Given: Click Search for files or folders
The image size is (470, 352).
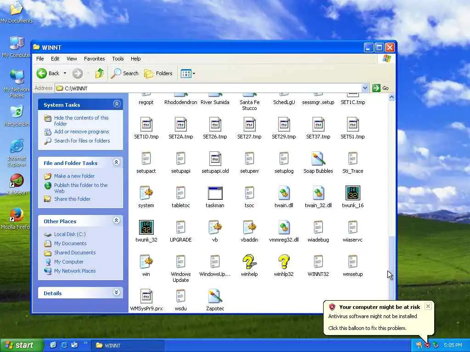Looking at the screenshot, I should click(82, 141).
